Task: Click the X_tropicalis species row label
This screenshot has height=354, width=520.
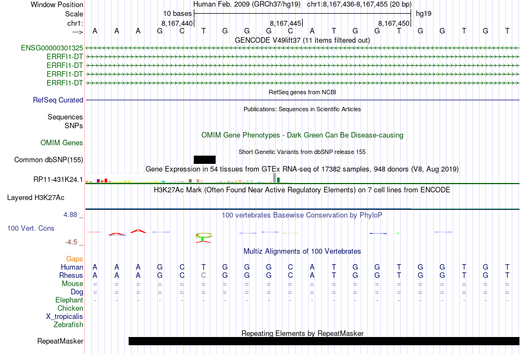Action: pyautogui.click(x=65, y=317)
